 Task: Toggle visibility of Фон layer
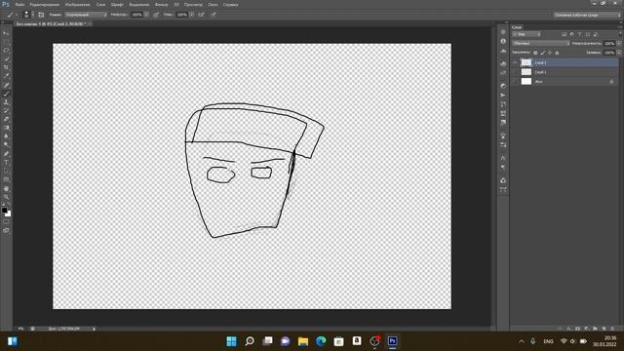[516, 82]
